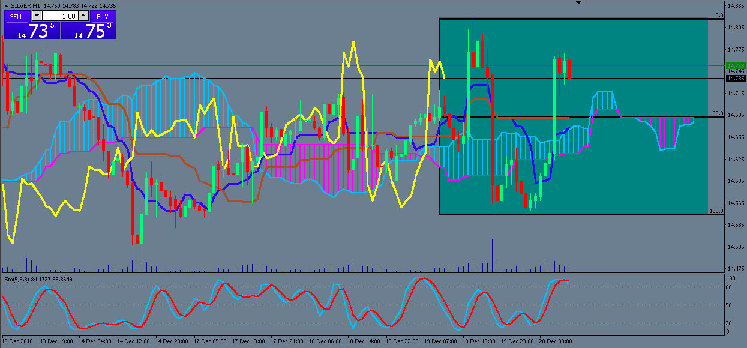Click the SELL button
This screenshot has height=348, width=747.
[x=17, y=17]
